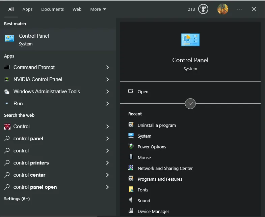Viewport: 265px width, 217px height.
Task: Click the Fonts icon in Recent
Action: (131, 189)
